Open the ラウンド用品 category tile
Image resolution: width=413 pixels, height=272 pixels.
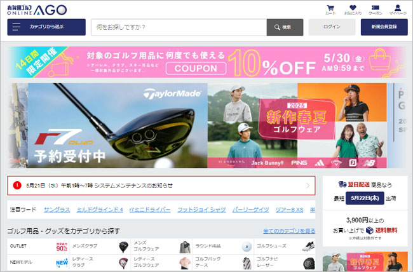click(x=223, y=247)
